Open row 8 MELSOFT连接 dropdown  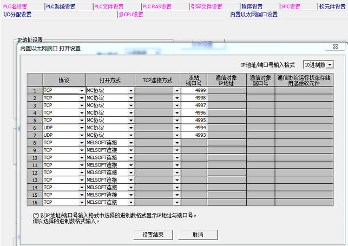130,143
